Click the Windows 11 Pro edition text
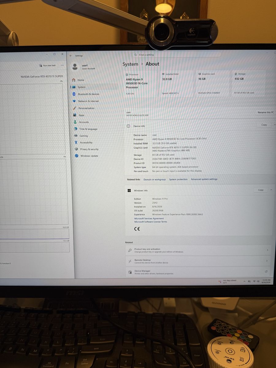Image resolution: width=276 pixels, height=368 pixels. pos(160,199)
